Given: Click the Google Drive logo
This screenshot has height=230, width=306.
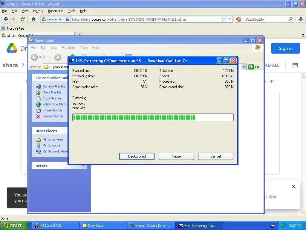Looking at the screenshot, I should (12, 48).
